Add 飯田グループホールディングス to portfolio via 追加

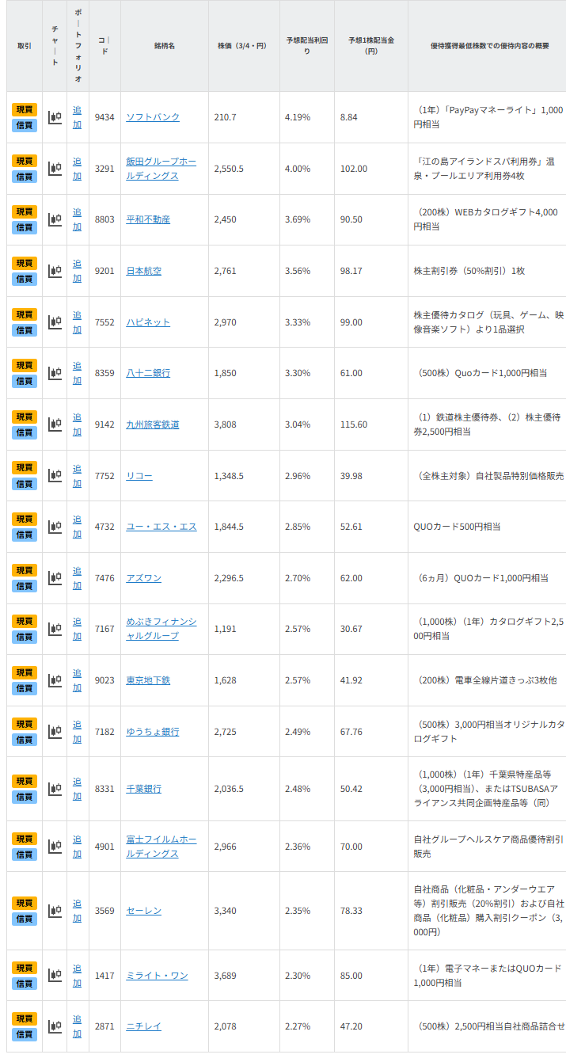[77, 169]
